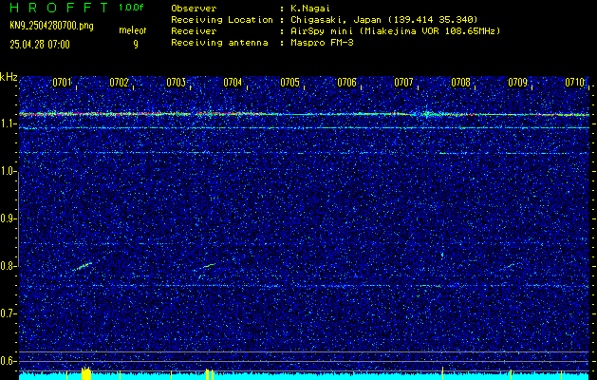Click the 1.0 kHz axis label
The image size is (597, 380).
click(8, 172)
